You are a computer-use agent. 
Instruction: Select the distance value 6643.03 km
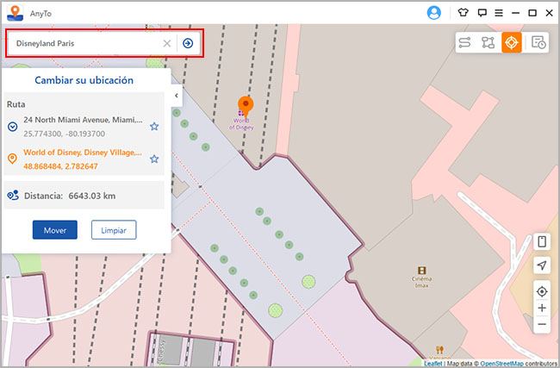tap(92, 196)
